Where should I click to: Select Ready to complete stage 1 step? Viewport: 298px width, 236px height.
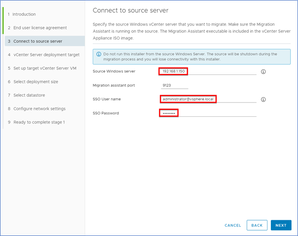pyautogui.click(x=37, y=122)
